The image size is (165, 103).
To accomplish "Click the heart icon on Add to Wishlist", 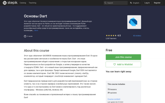I will point(114,65).
